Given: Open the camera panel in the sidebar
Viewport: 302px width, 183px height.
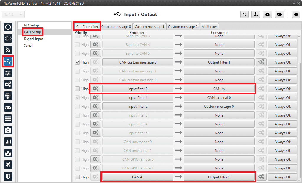Looking at the screenshot, I should [8, 130].
